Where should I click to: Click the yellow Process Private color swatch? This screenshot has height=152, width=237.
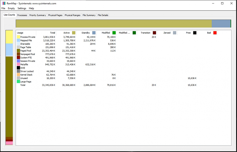pyautogui.click(x=18, y=37)
